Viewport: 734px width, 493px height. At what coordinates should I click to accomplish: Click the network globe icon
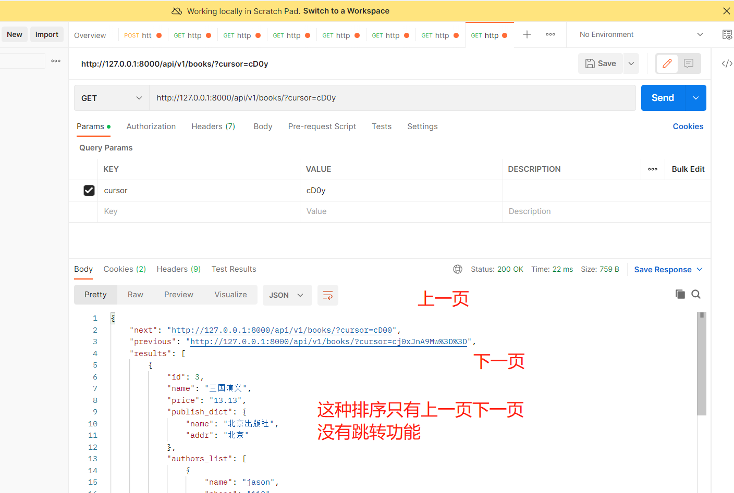coord(458,269)
